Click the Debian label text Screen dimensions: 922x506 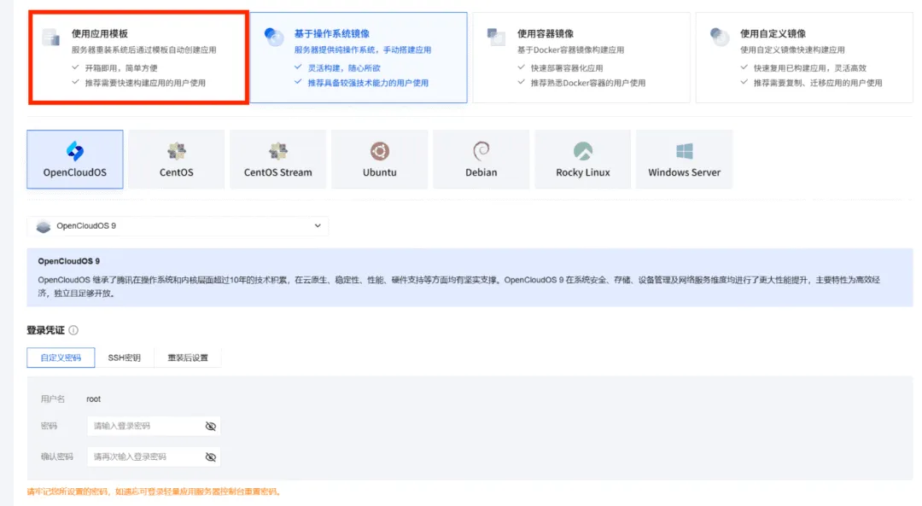[x=481, y=172]
